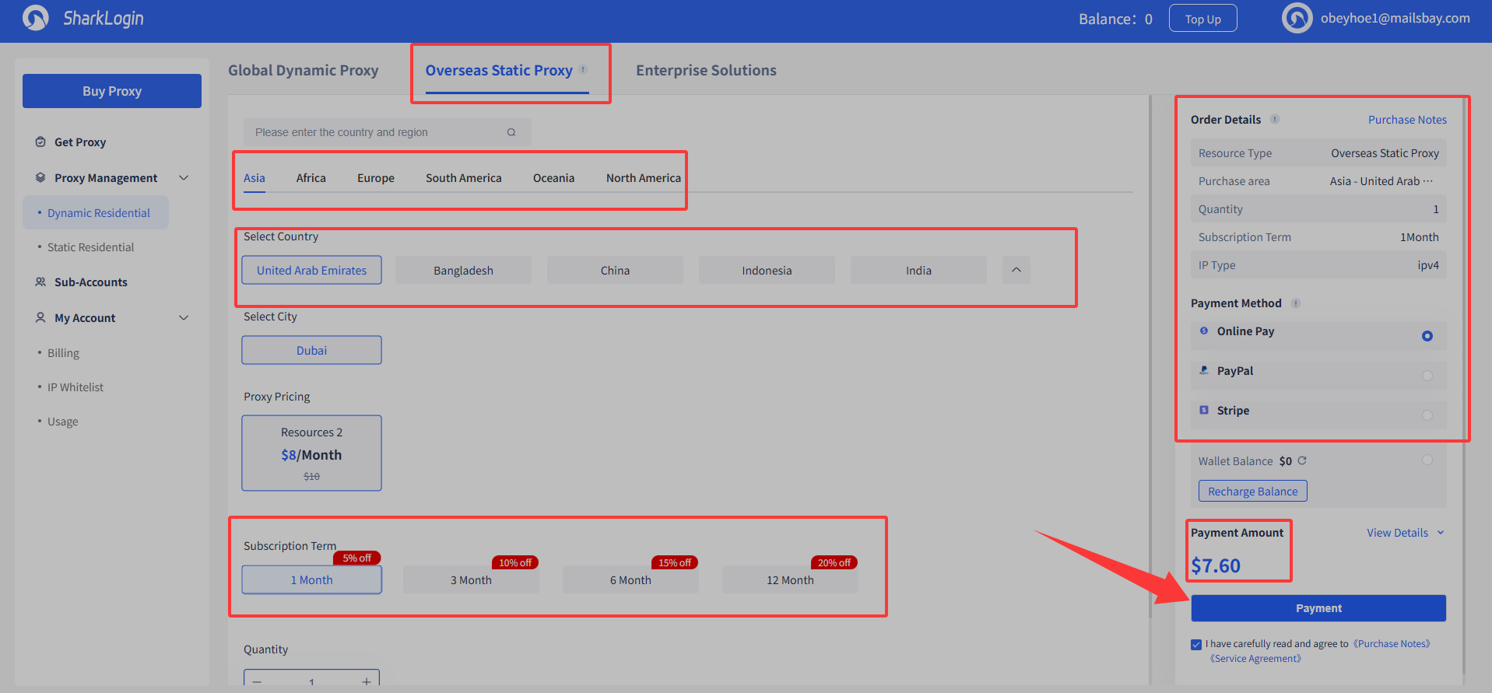Click info icon beside Order Details

click(x=1275, y=119)
